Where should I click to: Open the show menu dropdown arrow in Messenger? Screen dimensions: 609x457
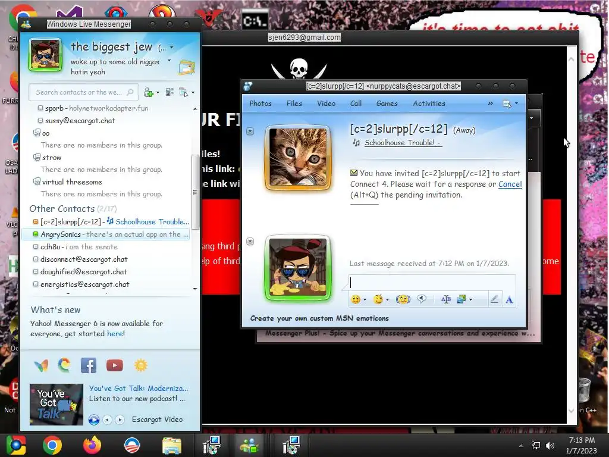(x=193, y=92)
